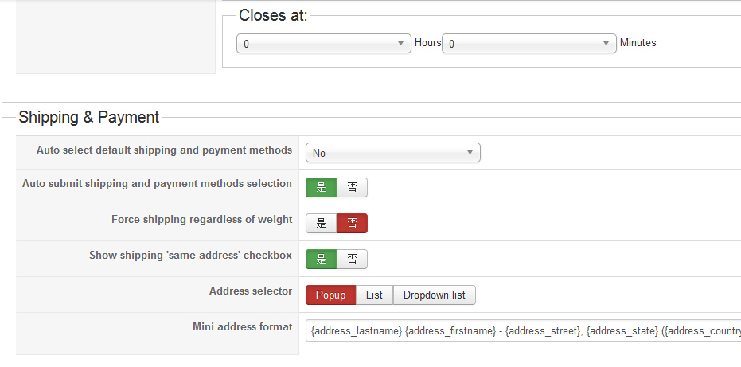
Task: Select Popup as the Address selector
Action: [330, 295]
